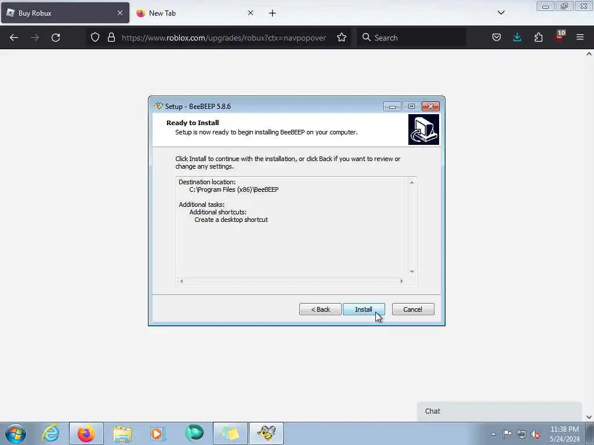Open the Chat panel on the page
This screenshot has width=594, height=445.
499,411
